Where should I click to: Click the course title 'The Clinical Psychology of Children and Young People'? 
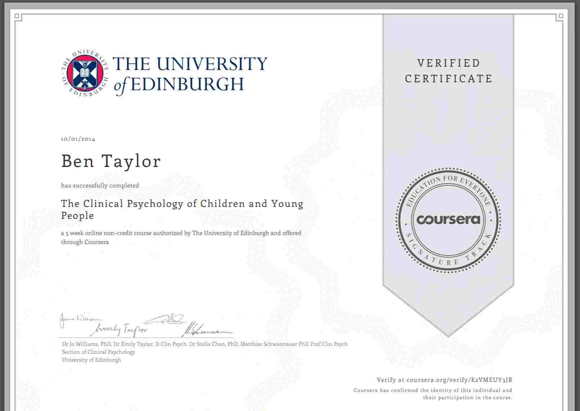click(x=182, y=209)
